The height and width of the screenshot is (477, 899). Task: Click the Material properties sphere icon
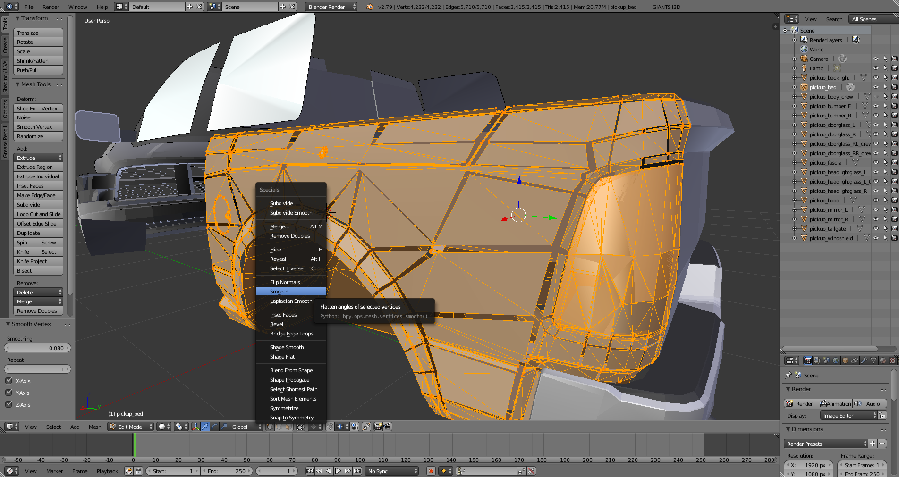point(883,360)
